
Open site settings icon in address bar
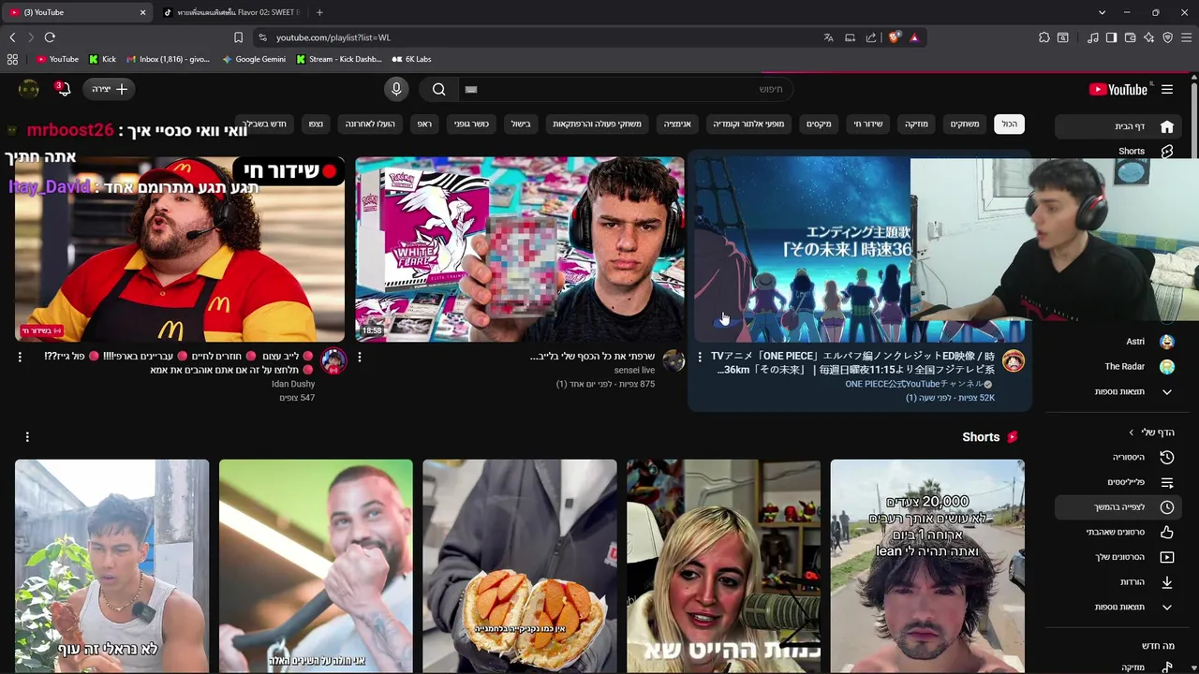click(262, 37)
